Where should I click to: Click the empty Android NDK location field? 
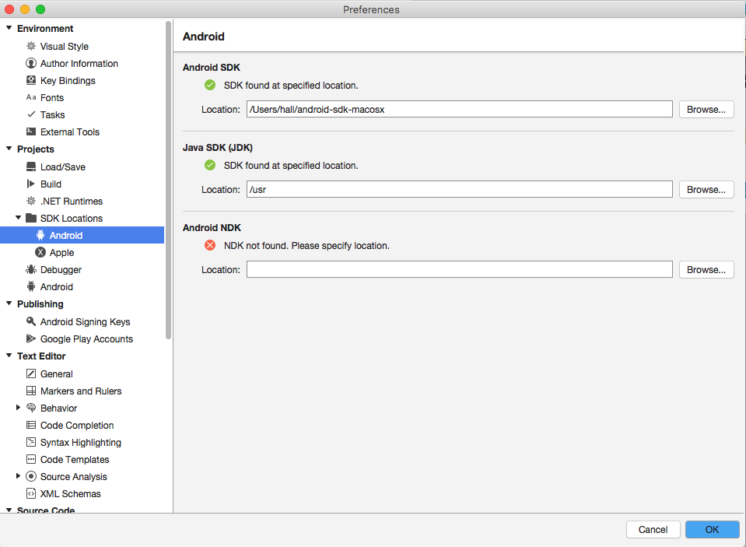click(459, 270)
